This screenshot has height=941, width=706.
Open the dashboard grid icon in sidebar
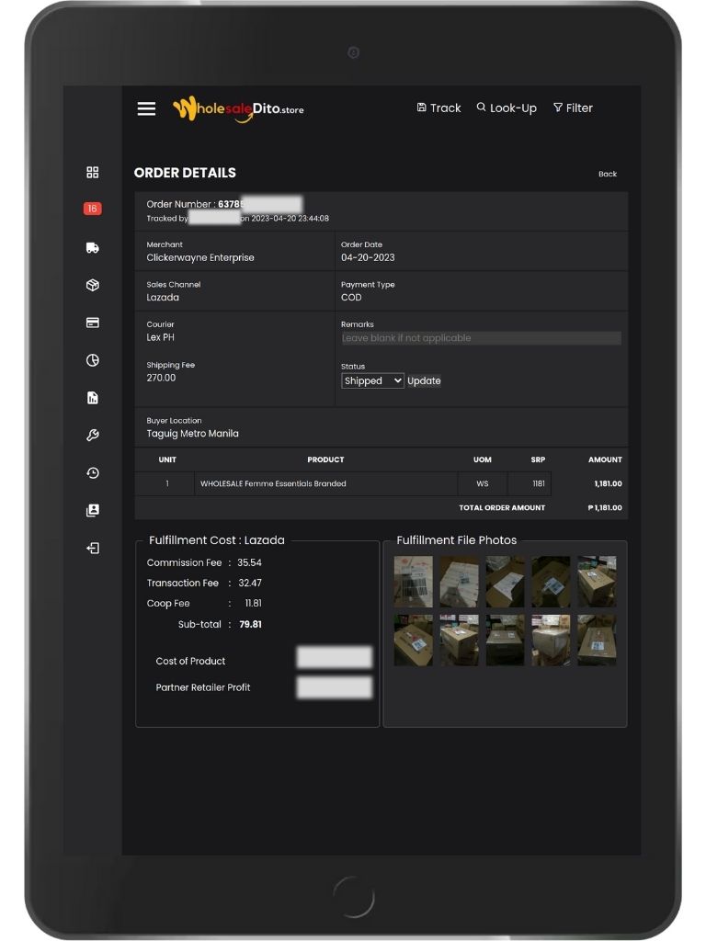[x=93, y=173]
